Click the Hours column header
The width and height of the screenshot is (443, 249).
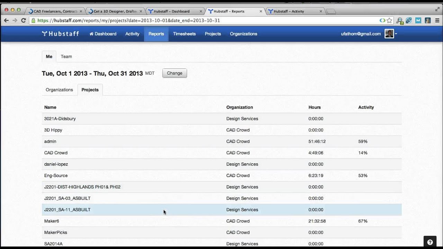click(x=315, y=107)
